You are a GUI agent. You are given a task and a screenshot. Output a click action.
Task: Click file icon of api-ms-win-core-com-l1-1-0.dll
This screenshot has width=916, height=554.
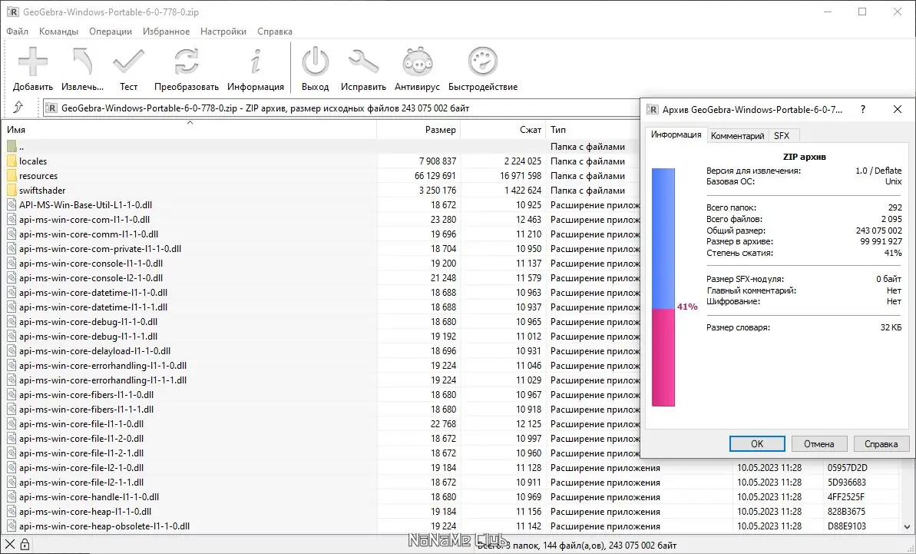tap(12, 219)
